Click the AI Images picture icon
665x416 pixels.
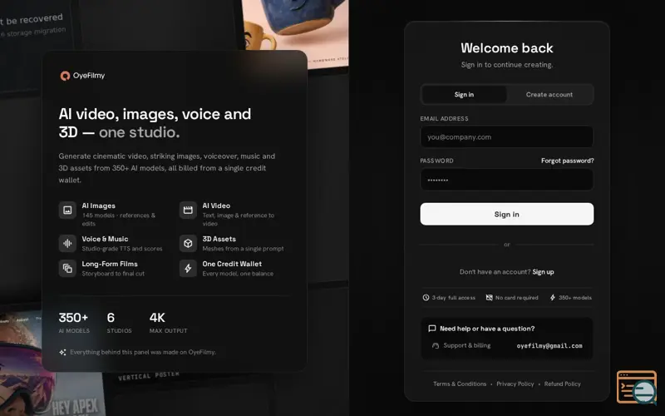tap(67, 210)
